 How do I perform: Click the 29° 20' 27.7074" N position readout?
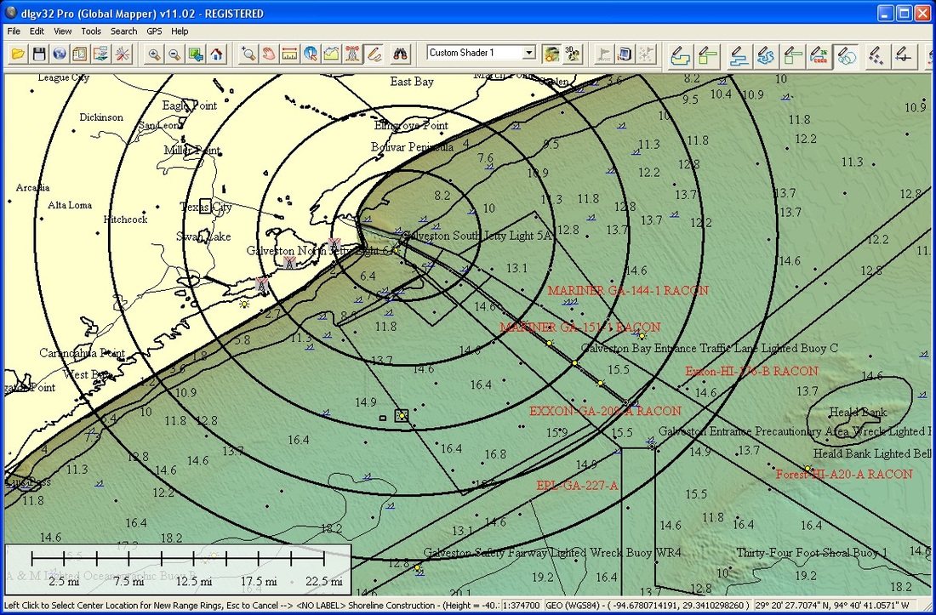pos(832,605)
